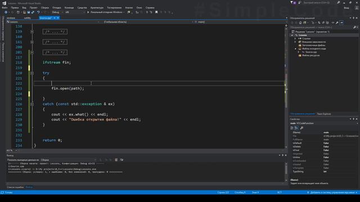Toggle Word Wrap icon in Output panel
The height and width of the screenshot is (202, 360).
(x=121, y=160)
